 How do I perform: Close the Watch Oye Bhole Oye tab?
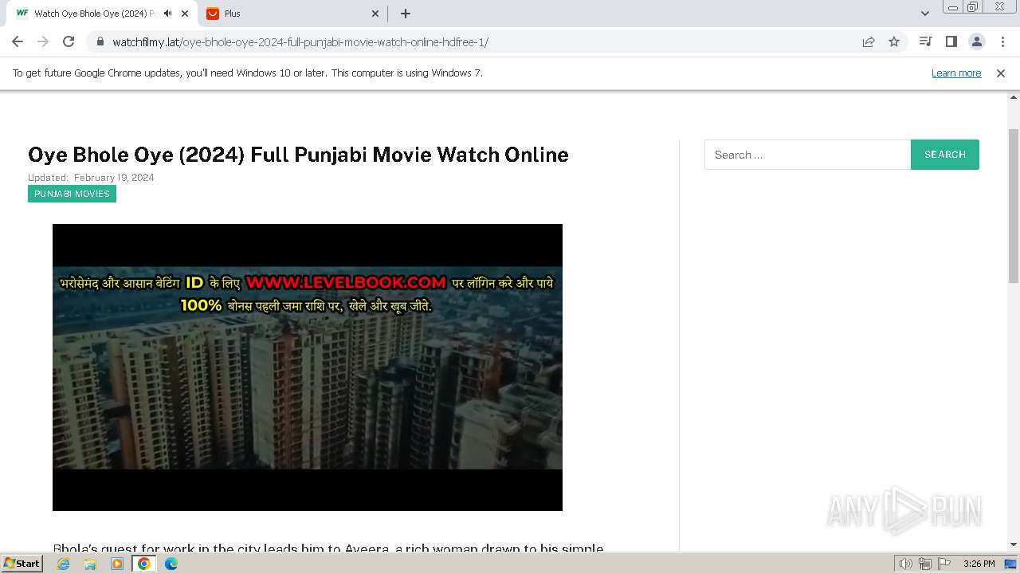pos(185,14)
